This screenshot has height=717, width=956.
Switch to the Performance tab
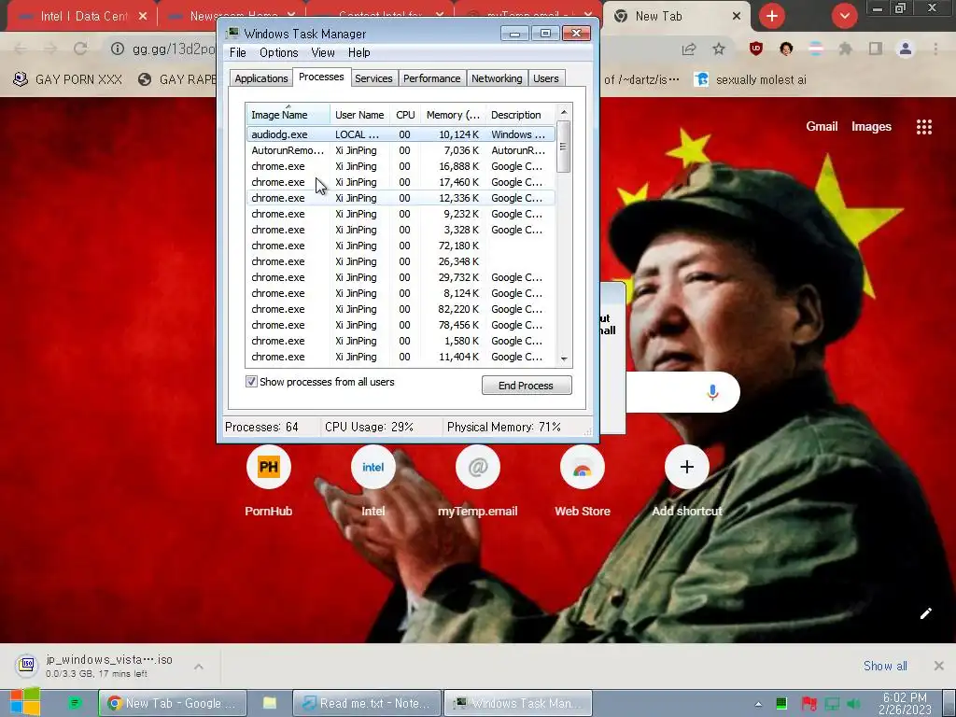[431, 78]
